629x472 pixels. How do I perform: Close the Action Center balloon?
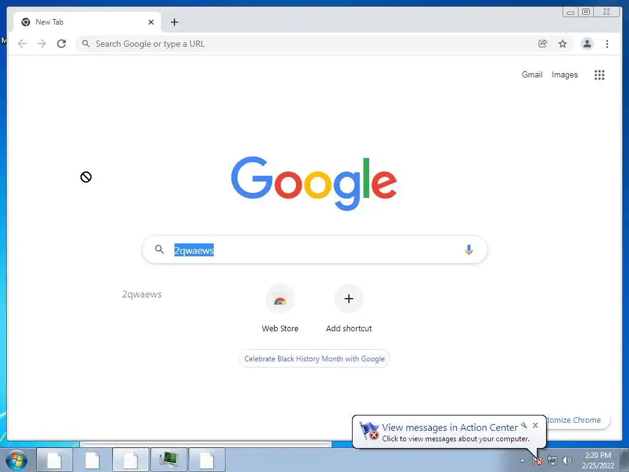click(535, 425)
